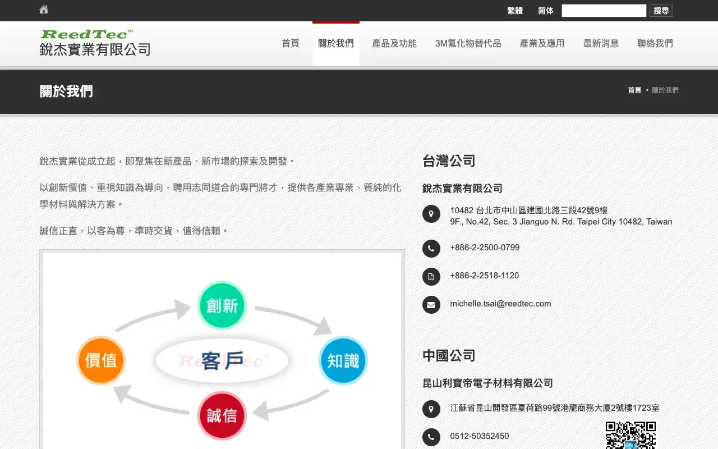This screenshot has width=718, height=449.
Task: Open 最新消息 menu item
Action: click(601, 44)
